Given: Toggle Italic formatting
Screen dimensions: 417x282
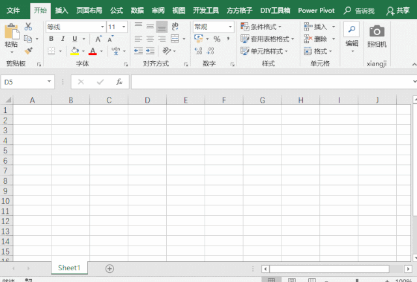Looking at the screenshot, I should [x=63, y=39].
